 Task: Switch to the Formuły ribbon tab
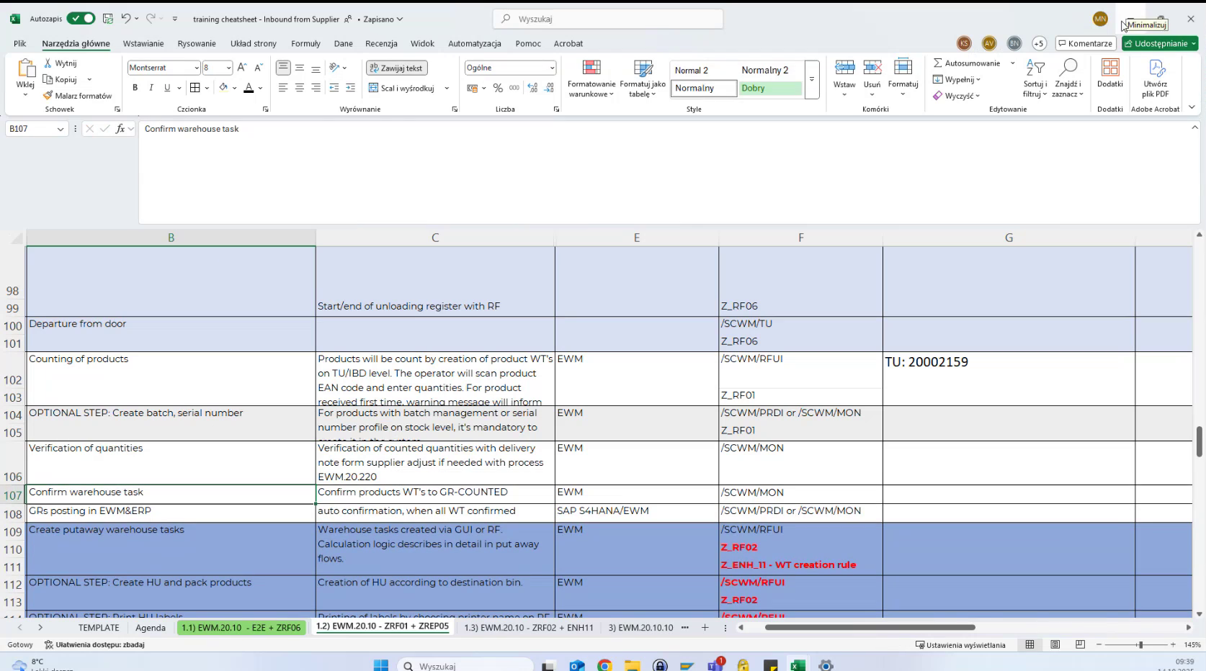point(305,43)
